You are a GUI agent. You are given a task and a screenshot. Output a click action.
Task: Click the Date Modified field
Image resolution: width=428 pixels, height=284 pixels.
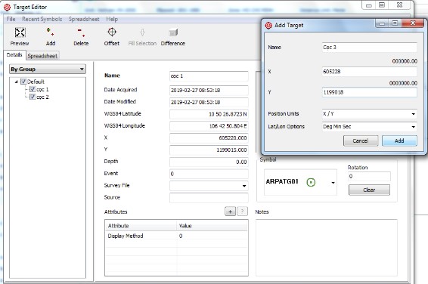click(x=209, y=102)
